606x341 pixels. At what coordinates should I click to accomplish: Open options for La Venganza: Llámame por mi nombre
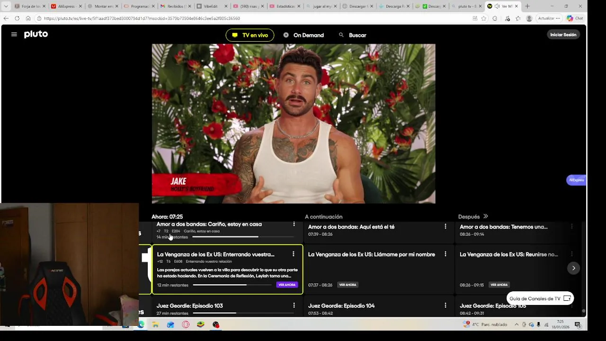(x=446, y=254)
